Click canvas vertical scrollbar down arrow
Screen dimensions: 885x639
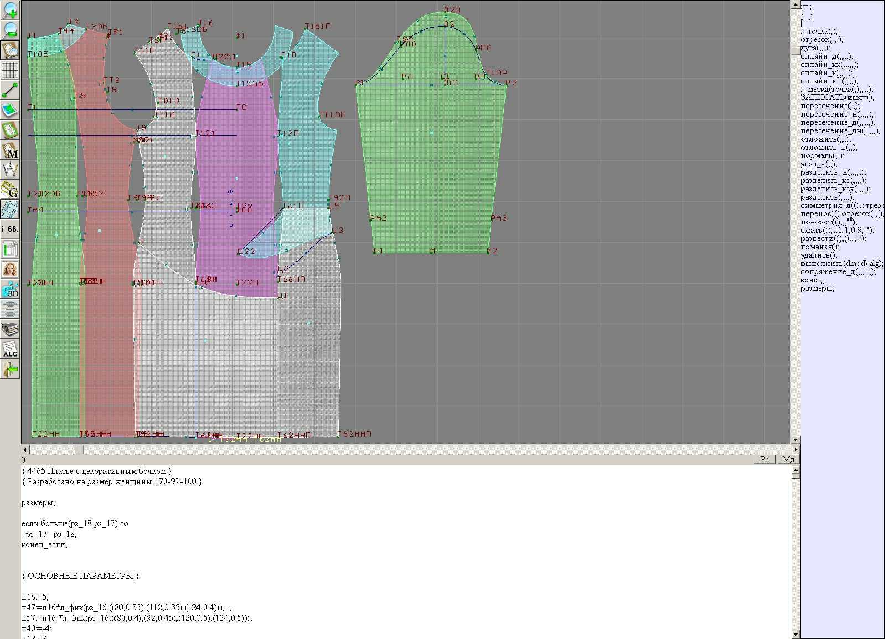(x=795, y=440)
